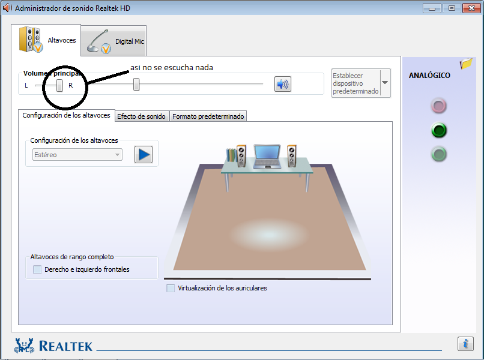484x360 pixels.
Task: Open the Formato predeterminado tab
Action: 208,116
